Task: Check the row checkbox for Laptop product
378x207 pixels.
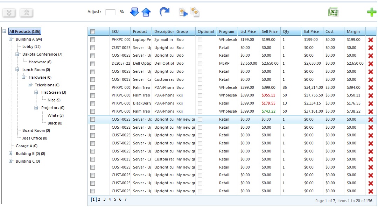Action: pos(93,40)
